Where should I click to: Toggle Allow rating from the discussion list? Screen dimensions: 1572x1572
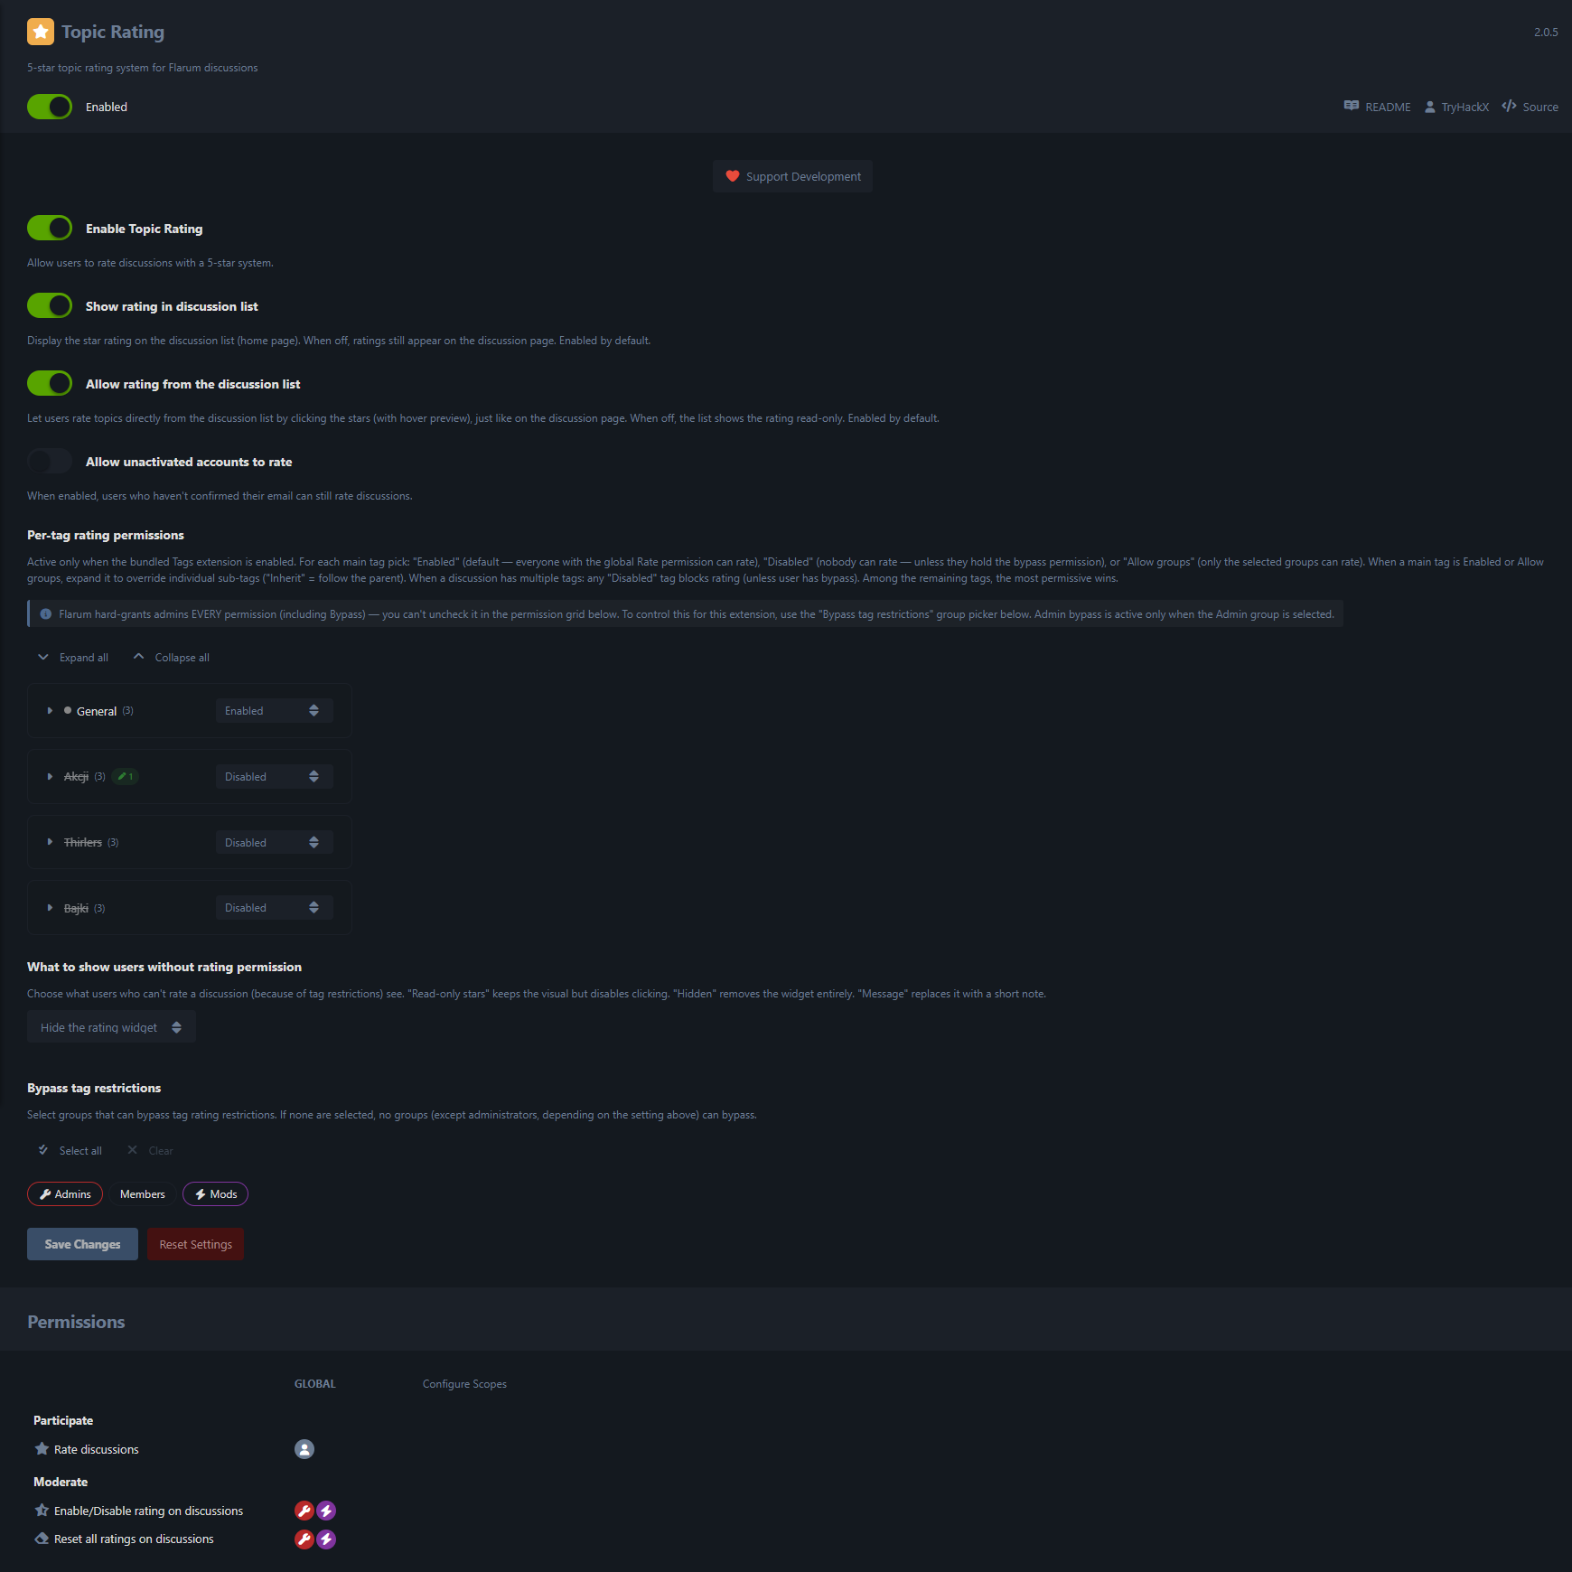[x=50, y=383]
